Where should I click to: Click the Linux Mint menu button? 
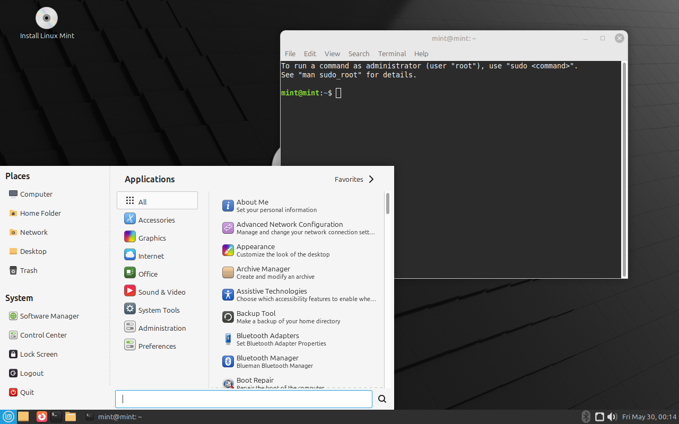point(8,417)
